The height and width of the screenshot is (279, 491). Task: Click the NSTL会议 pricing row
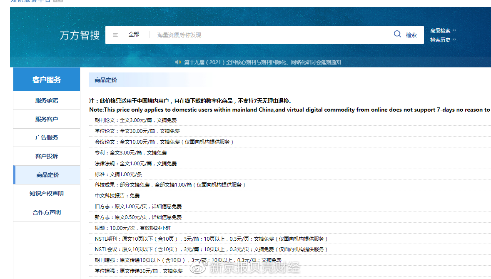pos(290,249)
